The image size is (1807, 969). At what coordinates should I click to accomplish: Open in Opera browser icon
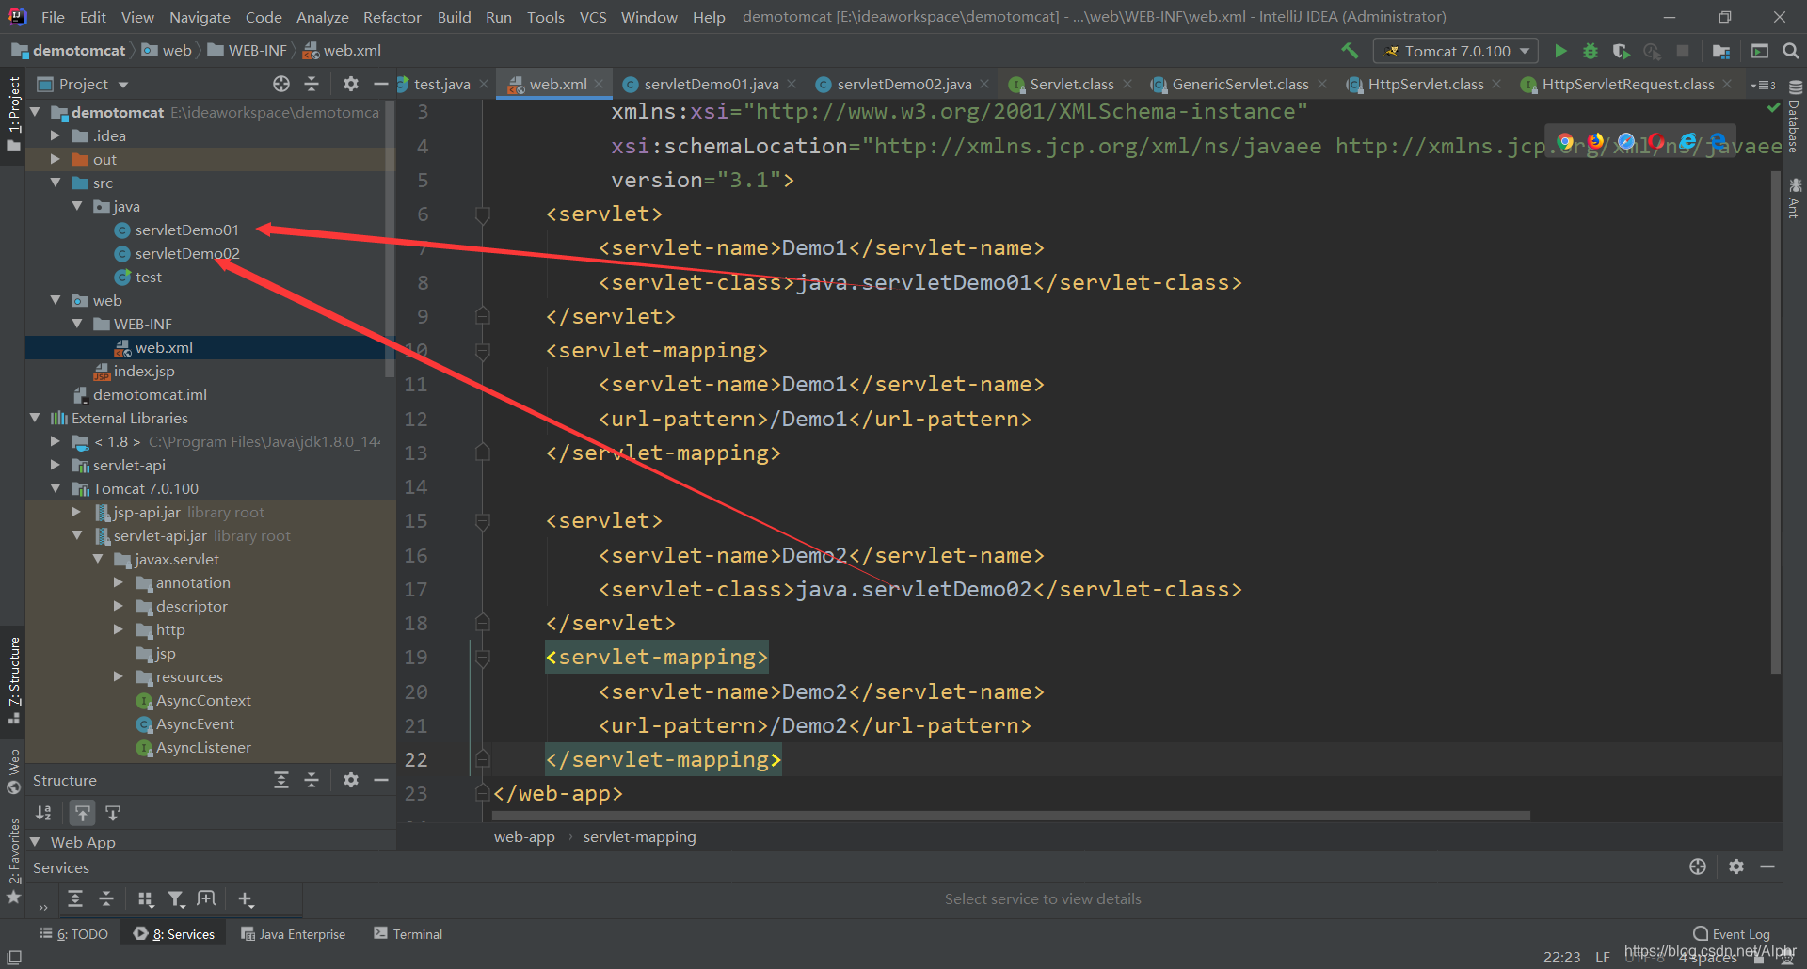click(1656, 141)
